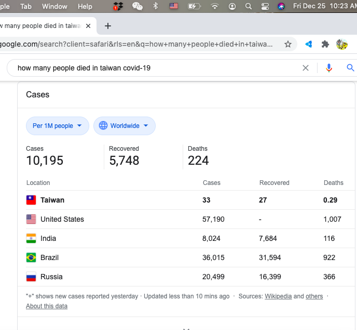Viewport: 357px width, 330px height.
Task: Start voice search with microphone icon
Action: click(x=328, y=68)
